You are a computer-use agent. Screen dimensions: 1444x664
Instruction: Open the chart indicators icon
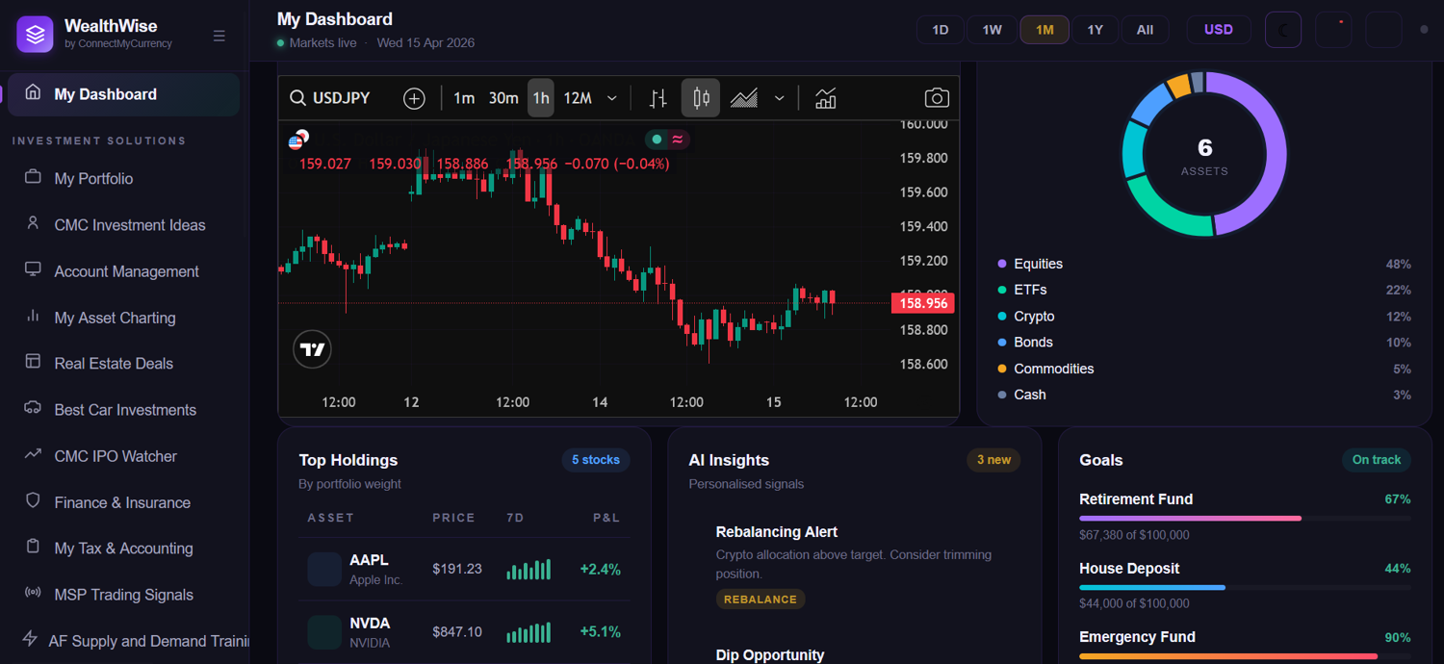(825, 98)
